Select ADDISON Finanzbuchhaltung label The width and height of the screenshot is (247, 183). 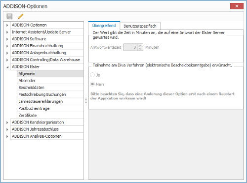coord(38,46)
